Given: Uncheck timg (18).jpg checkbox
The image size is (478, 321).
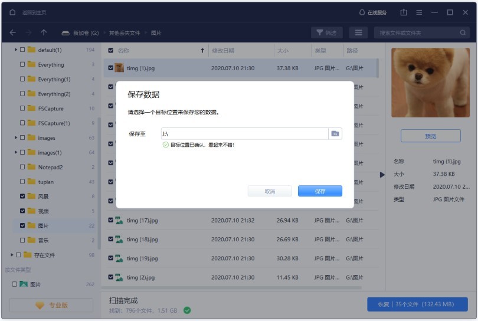Looking at the screenshot, I should (x=111, y=239).
